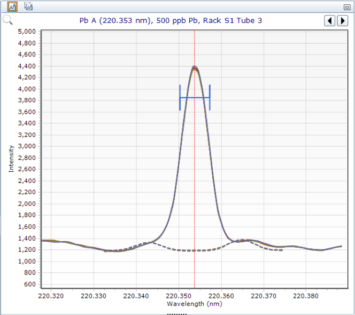355x315 pixels.
Task: Go to the next spectrum arrow
Action: click(x=343, y=21)
